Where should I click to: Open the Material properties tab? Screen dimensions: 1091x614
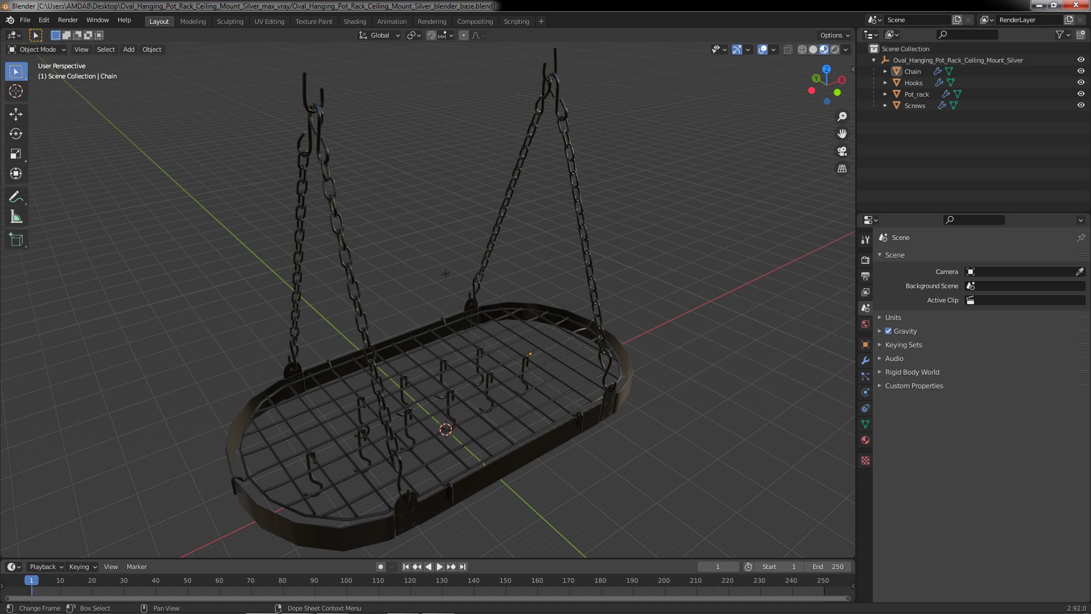[865, 440]
